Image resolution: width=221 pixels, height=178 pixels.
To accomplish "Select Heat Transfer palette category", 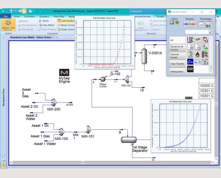I will (x=178, y=64).
